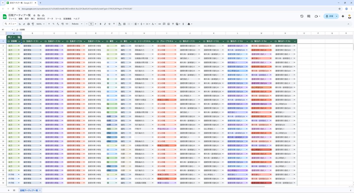Decrease decimal places icon
The width and height of the screenshot is (354, 193).
[x=58, y=24]
